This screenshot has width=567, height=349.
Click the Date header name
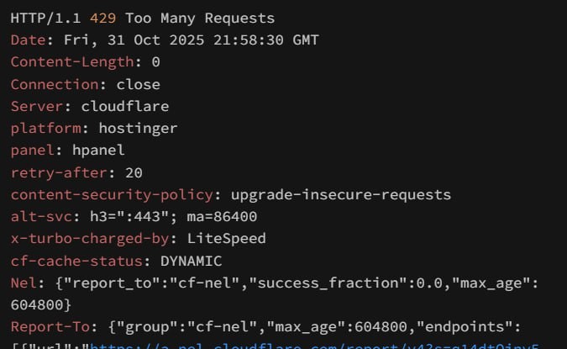(x=28, y=40)
